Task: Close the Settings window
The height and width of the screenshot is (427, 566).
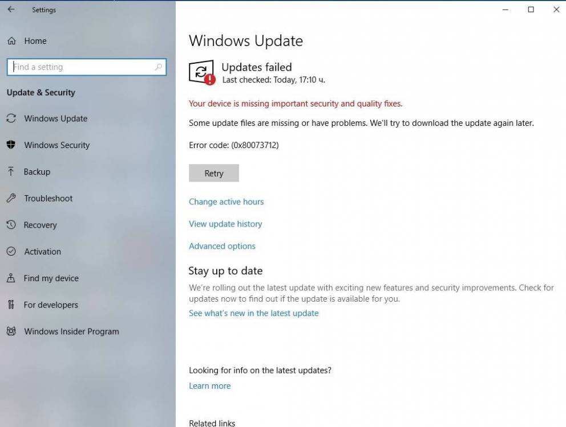Action: 556,10
